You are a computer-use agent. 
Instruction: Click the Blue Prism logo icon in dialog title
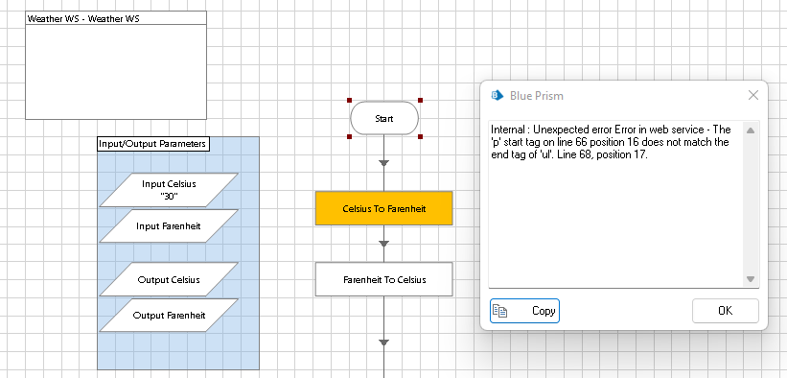tap(498, 95)
